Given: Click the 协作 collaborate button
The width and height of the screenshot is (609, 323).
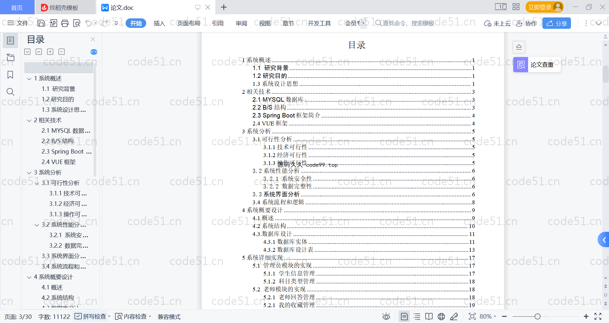Looking at the screenshot, I should click(x=527, y=23).
